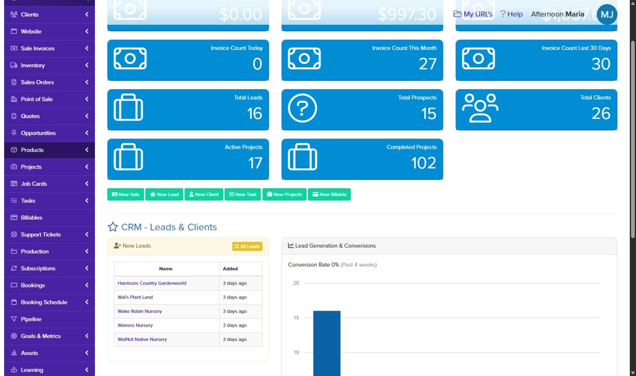The width and height of the screenshot is (636, 376).
Task: Open the Sales Orders menu item
Action: (49, 82)
